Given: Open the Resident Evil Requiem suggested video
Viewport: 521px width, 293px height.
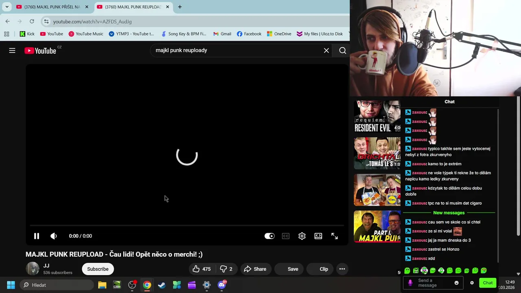Looking at the screenshot, I should [x=377, y=116].
